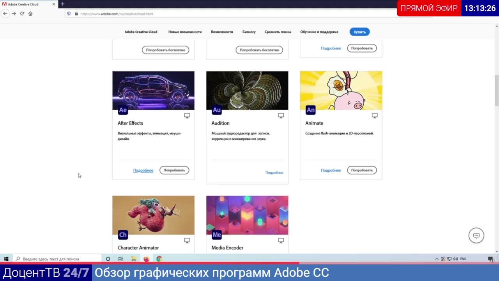499x281 pixels.
Task: Click Подробнее link in top right card
Action: [331, 48]
